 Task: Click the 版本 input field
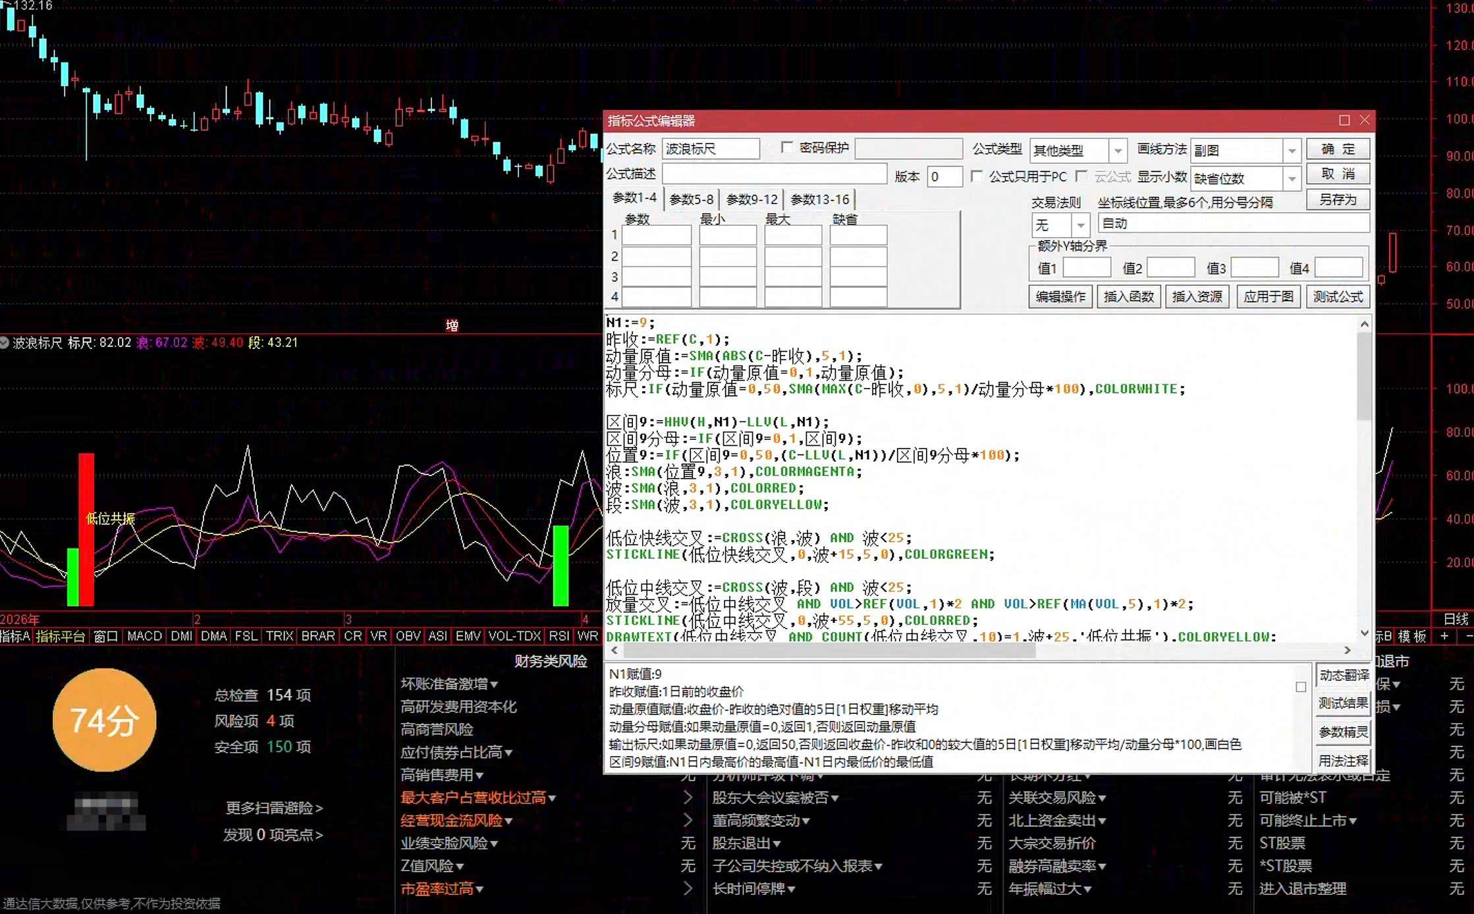point(944,176)
